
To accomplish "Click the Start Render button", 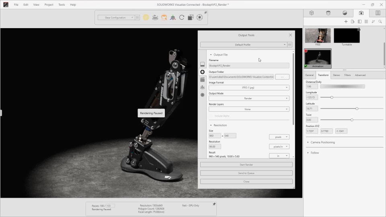I will click(246, 165).
